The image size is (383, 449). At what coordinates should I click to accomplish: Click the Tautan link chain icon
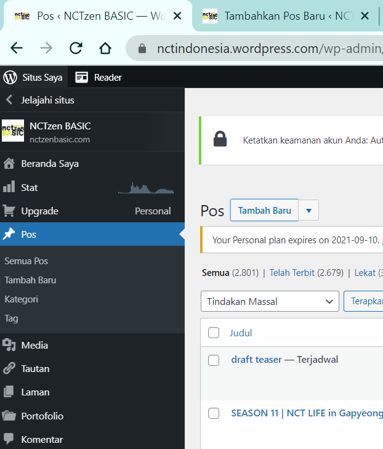pyautogui.click(x=9, y=369)
